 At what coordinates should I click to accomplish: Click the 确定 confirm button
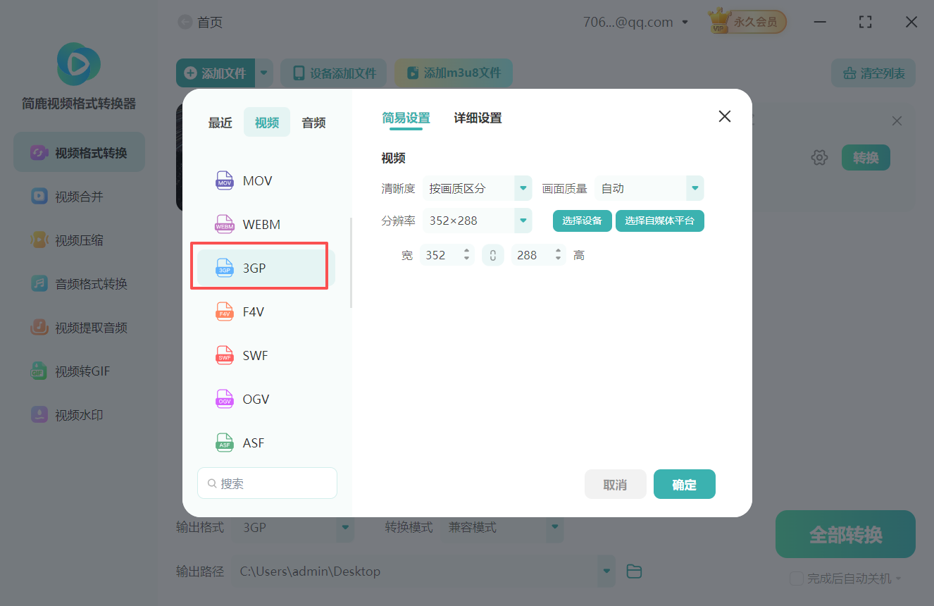684,484
